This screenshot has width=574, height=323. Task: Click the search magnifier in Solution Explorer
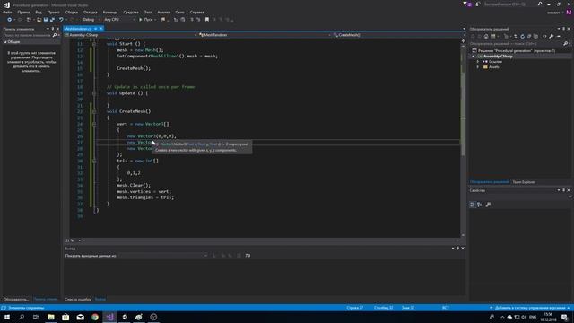pyautogui.click(x=565, y=44)
